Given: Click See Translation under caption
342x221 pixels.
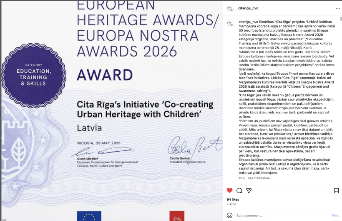Looking at the screenshot, I should click(259, 178).
